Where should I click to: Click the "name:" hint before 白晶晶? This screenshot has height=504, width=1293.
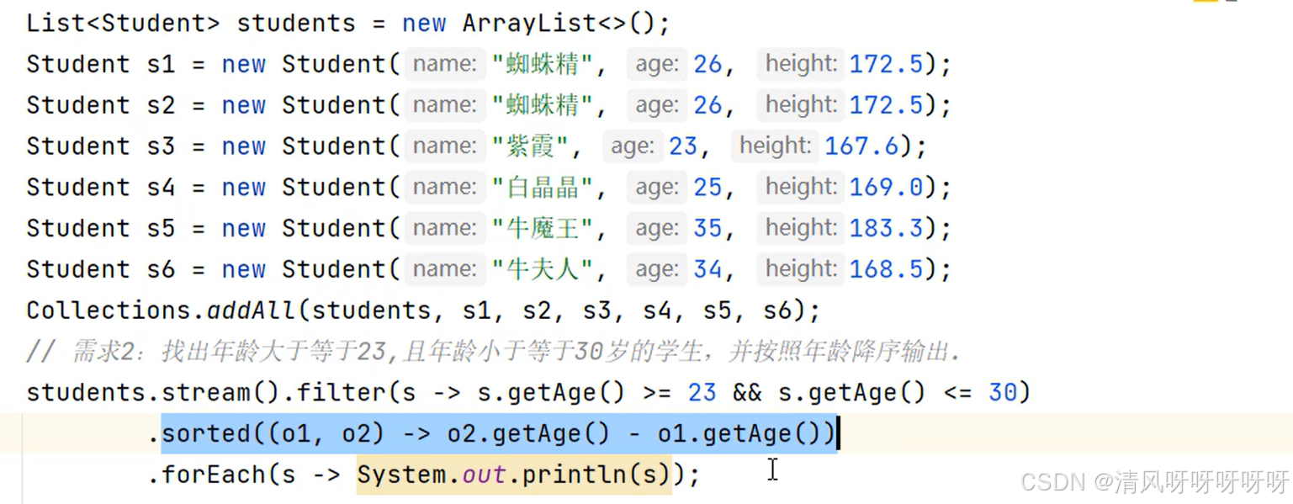(x=445, y=187)
